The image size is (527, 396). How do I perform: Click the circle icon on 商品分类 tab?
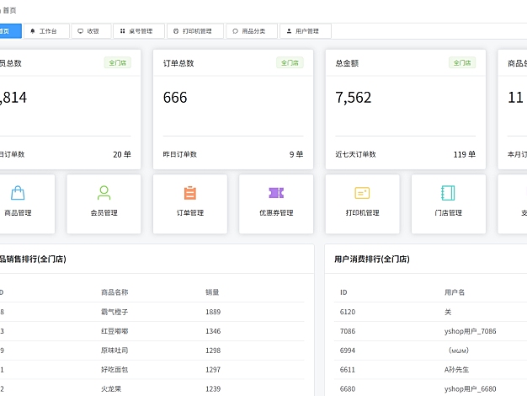click(235, 31)
